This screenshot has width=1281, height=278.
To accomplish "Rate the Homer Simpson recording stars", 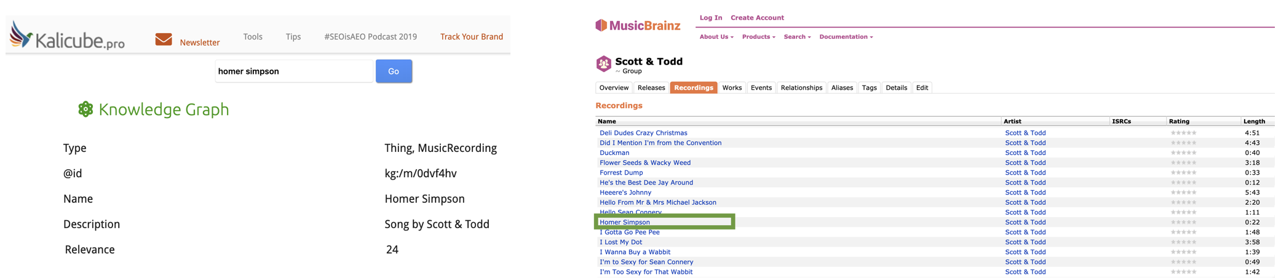I will [x=1183, y=223].
